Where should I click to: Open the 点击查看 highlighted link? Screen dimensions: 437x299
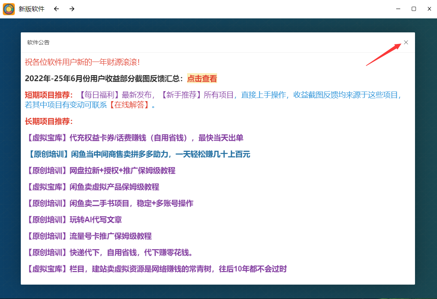202,79
